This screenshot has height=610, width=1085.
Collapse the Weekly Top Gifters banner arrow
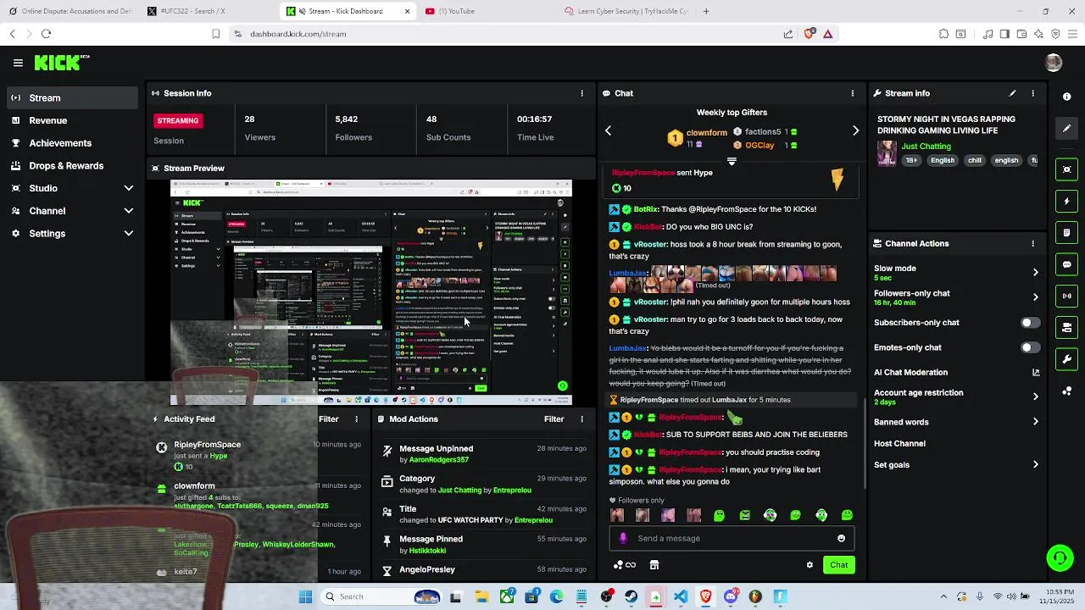(732, 162)
